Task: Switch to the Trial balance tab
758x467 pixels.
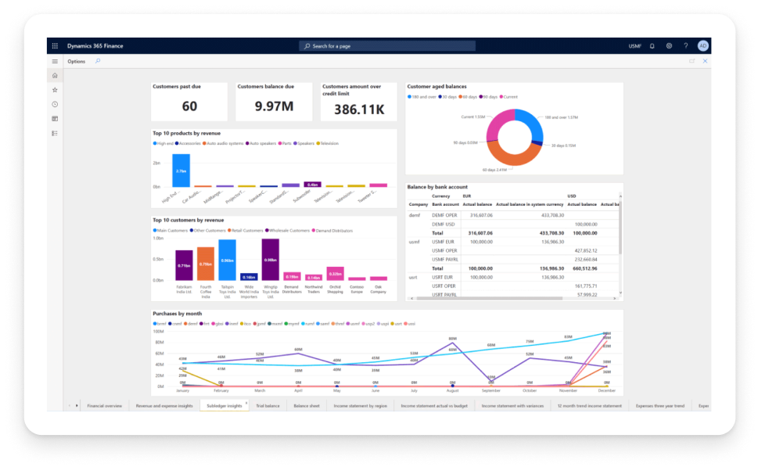Action: (x=268, y=406)
